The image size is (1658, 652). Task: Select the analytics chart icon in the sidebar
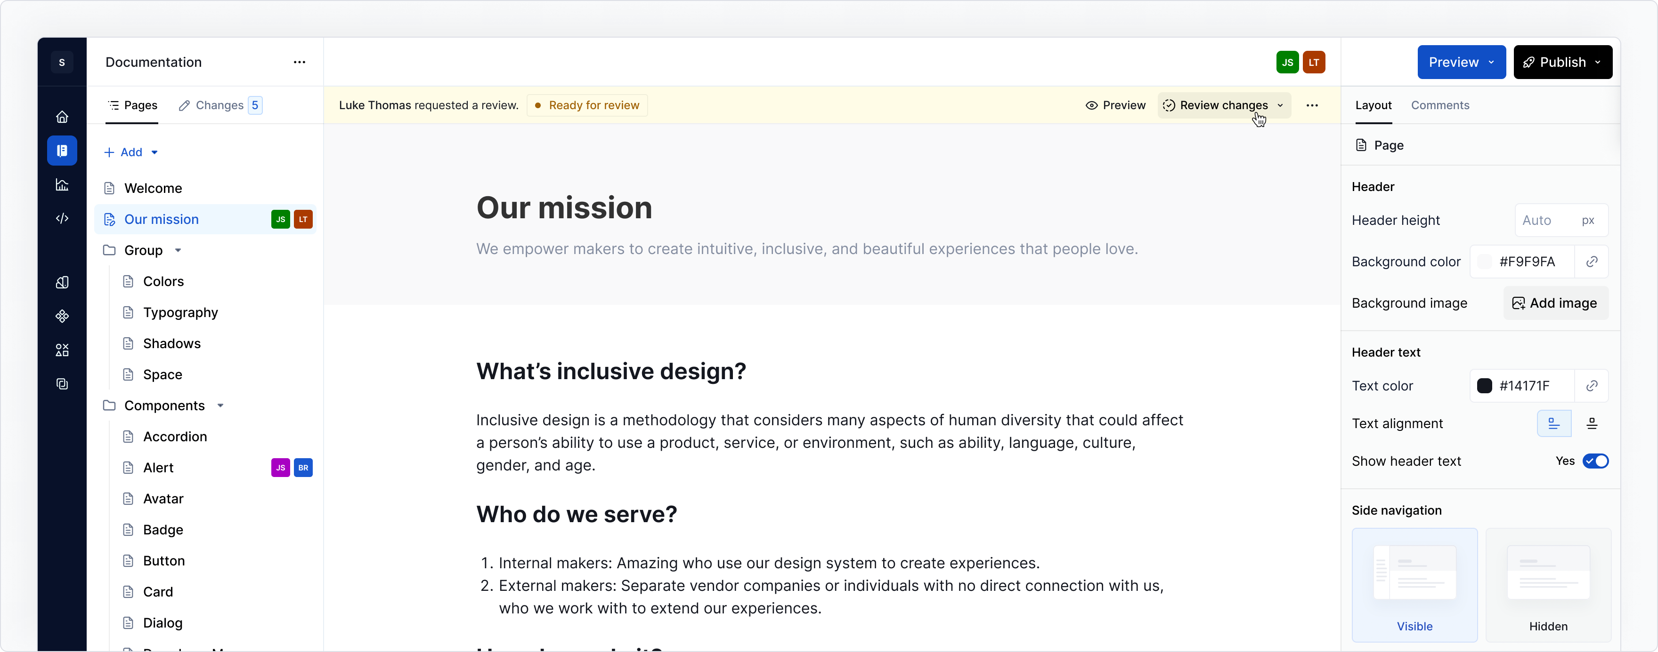(x=62, y=184)
